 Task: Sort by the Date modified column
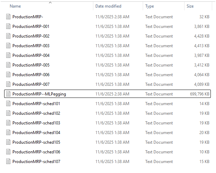pos(108,6)
